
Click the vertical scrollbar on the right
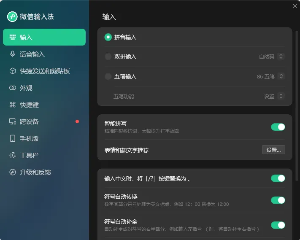(297, 106)
